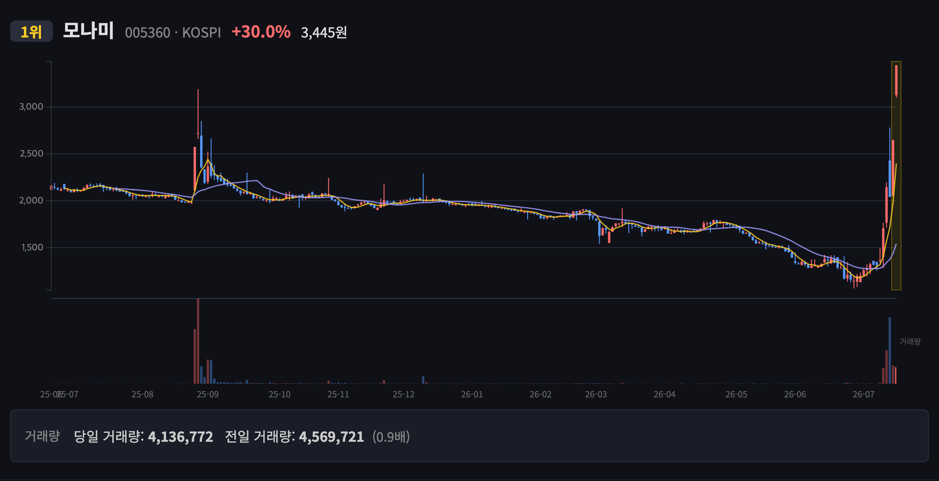Click the +30.0% change value
This screenshot has height=481, width=939.
click(261, 32)
